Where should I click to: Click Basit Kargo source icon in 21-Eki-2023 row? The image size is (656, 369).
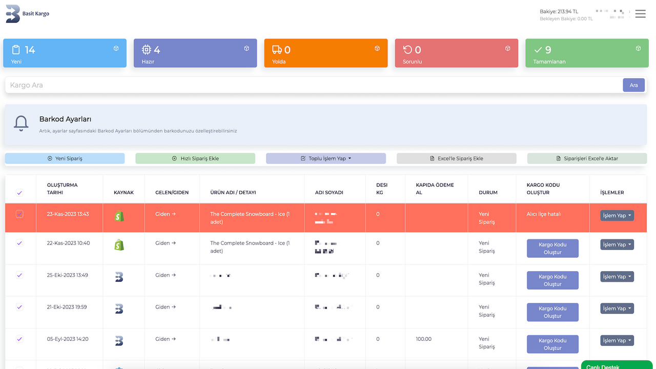(x=119, y=309)
